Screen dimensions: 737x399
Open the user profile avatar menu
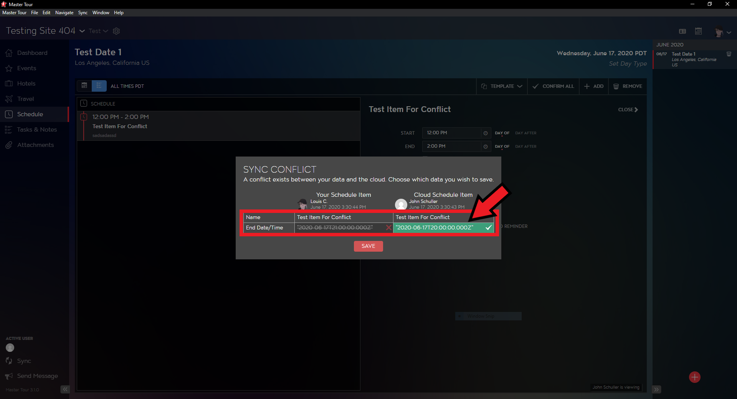[722, 32]
